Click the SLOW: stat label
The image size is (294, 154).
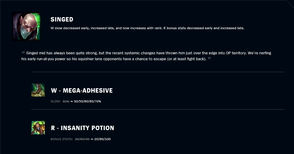pos(55,101)
